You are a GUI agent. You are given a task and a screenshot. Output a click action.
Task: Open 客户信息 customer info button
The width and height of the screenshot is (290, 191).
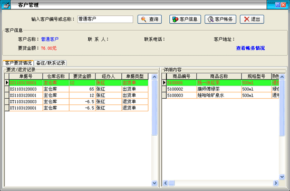tap(185, 19)
